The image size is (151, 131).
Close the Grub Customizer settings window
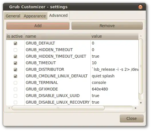140,7
